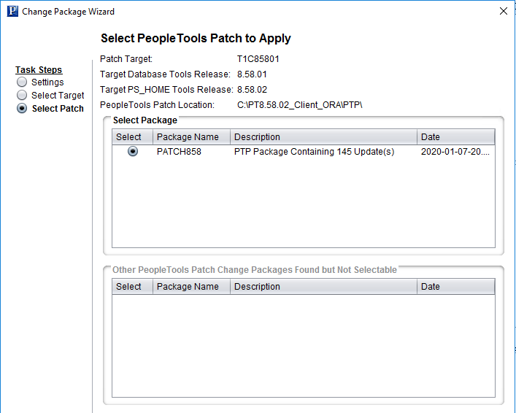Click the Target PS_HOME Tools Release label
516x413 pixels.
[x=166, y=90]
